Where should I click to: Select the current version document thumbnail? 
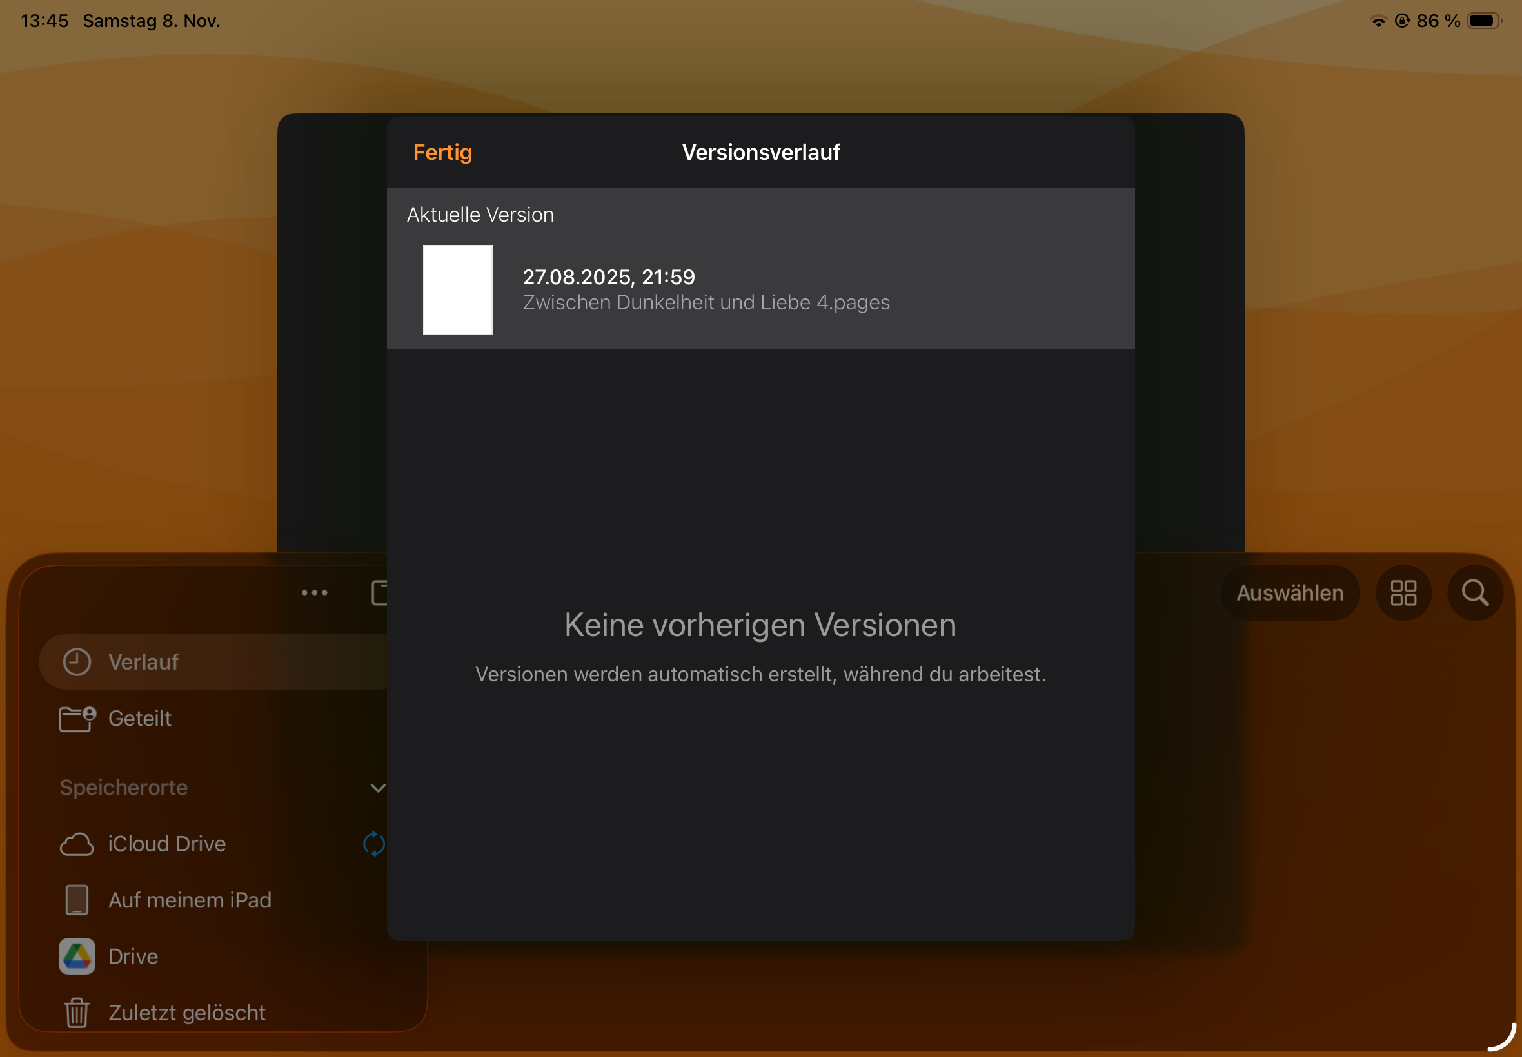pos(457,289)
